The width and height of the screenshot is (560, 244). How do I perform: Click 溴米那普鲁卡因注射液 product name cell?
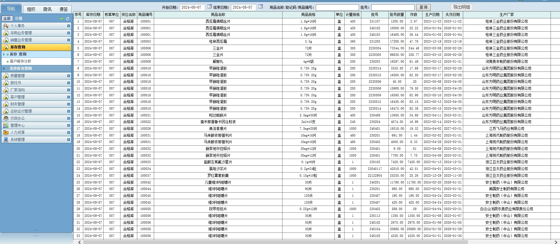[x=218, y=122]
